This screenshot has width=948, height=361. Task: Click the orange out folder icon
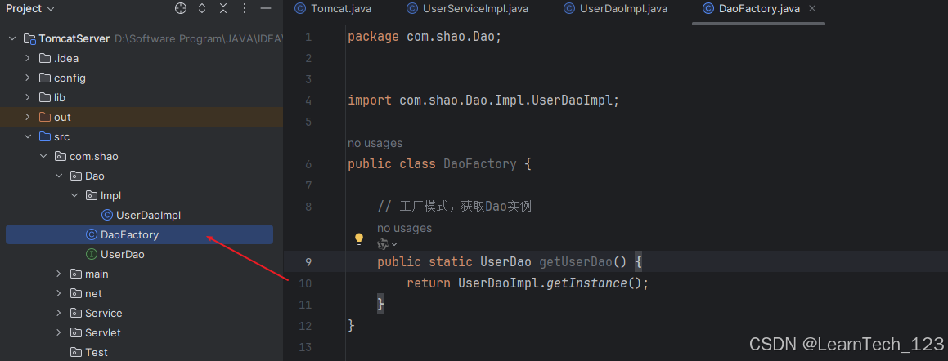(45, 117)
